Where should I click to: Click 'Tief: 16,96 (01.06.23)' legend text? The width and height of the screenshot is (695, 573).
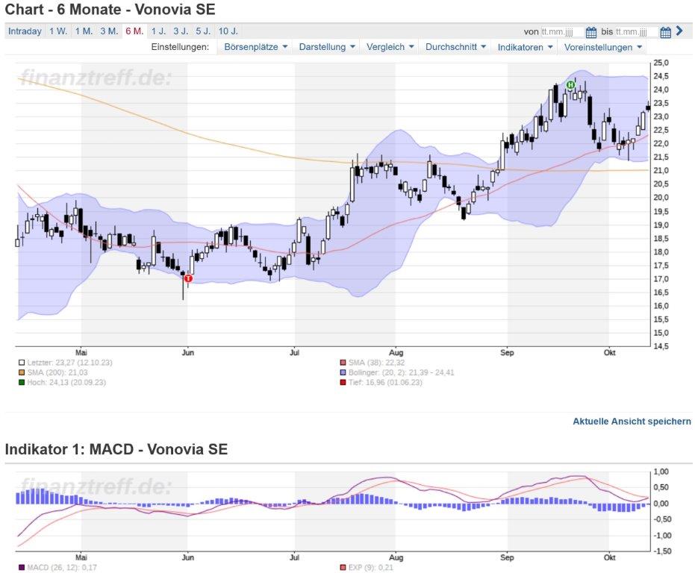385,382
